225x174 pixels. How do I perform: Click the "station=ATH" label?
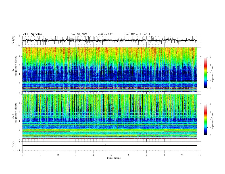[x=105, y=34]
